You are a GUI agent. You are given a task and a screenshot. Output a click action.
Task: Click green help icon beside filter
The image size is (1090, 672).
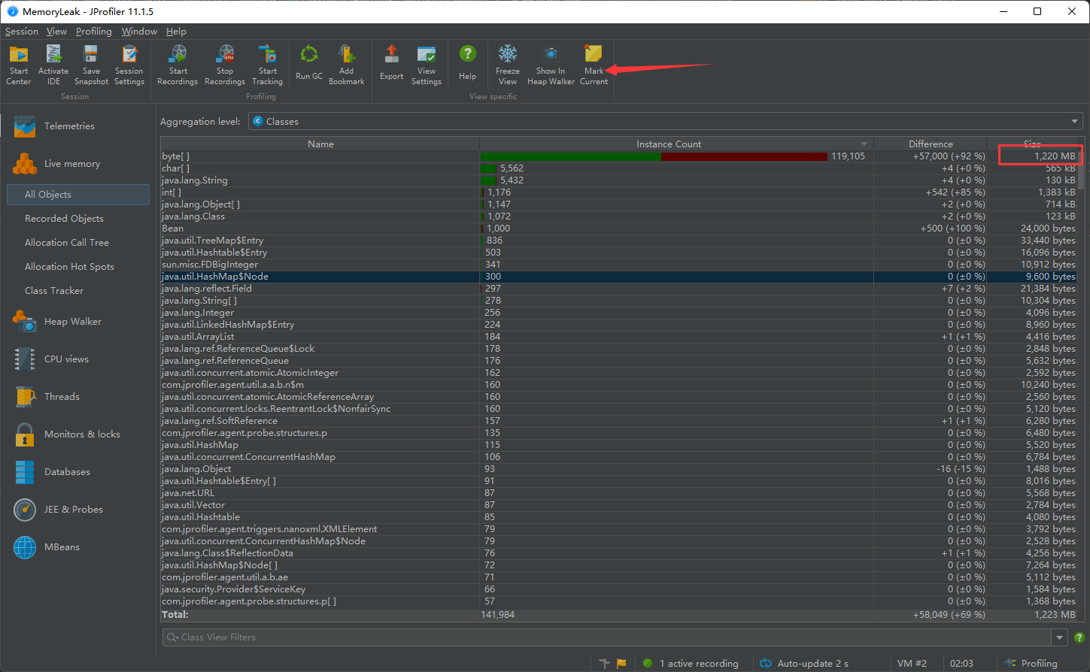point(1079,637)
